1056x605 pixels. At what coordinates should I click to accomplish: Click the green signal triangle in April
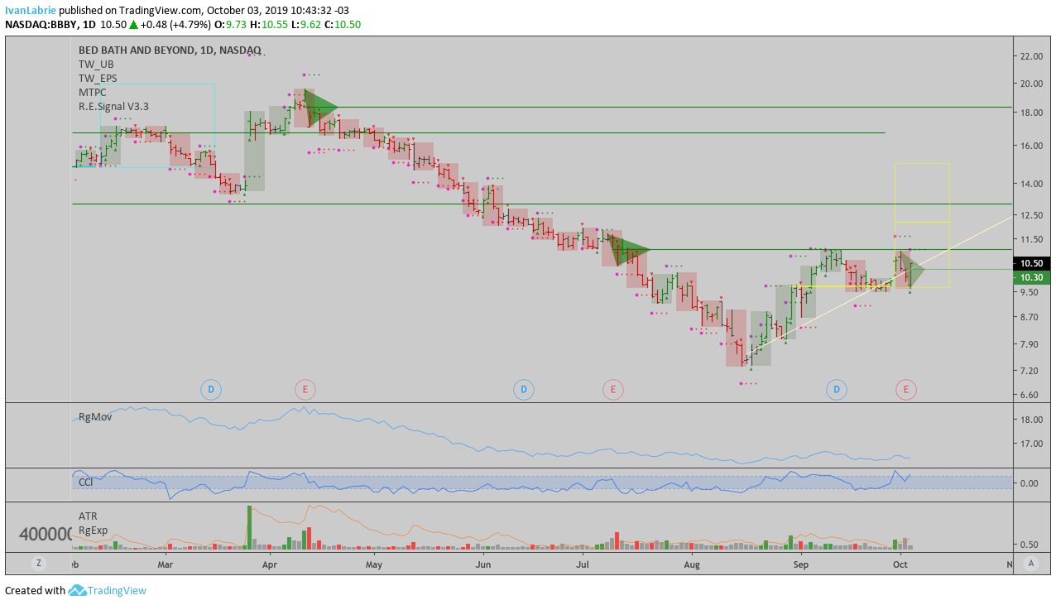319,108
